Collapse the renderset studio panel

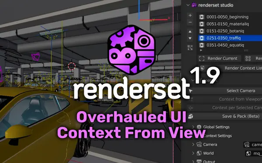pos(188,5)
